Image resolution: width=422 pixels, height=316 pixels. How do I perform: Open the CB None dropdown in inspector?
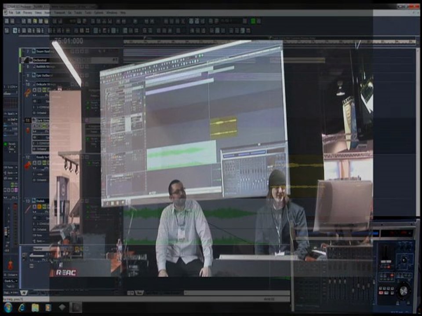11,167
